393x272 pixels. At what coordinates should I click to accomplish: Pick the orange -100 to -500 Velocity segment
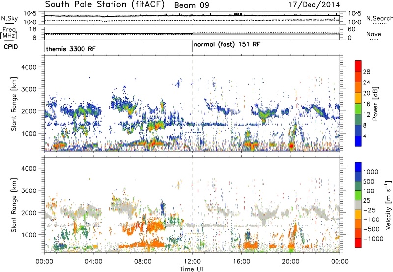pyautogui.click(x=358, y=224)
